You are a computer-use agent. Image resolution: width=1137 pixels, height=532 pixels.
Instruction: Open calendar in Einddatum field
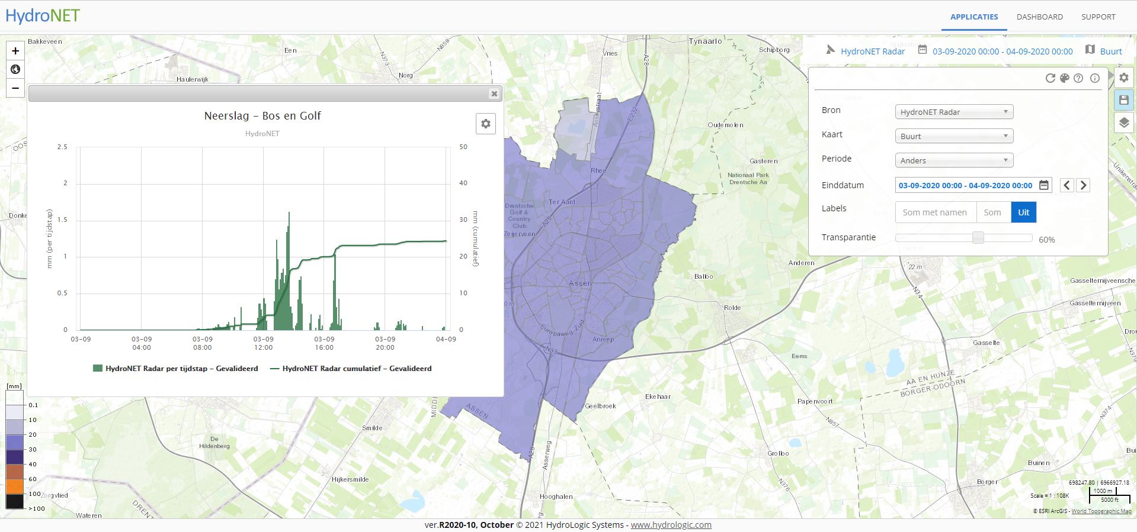[1044, 185]
